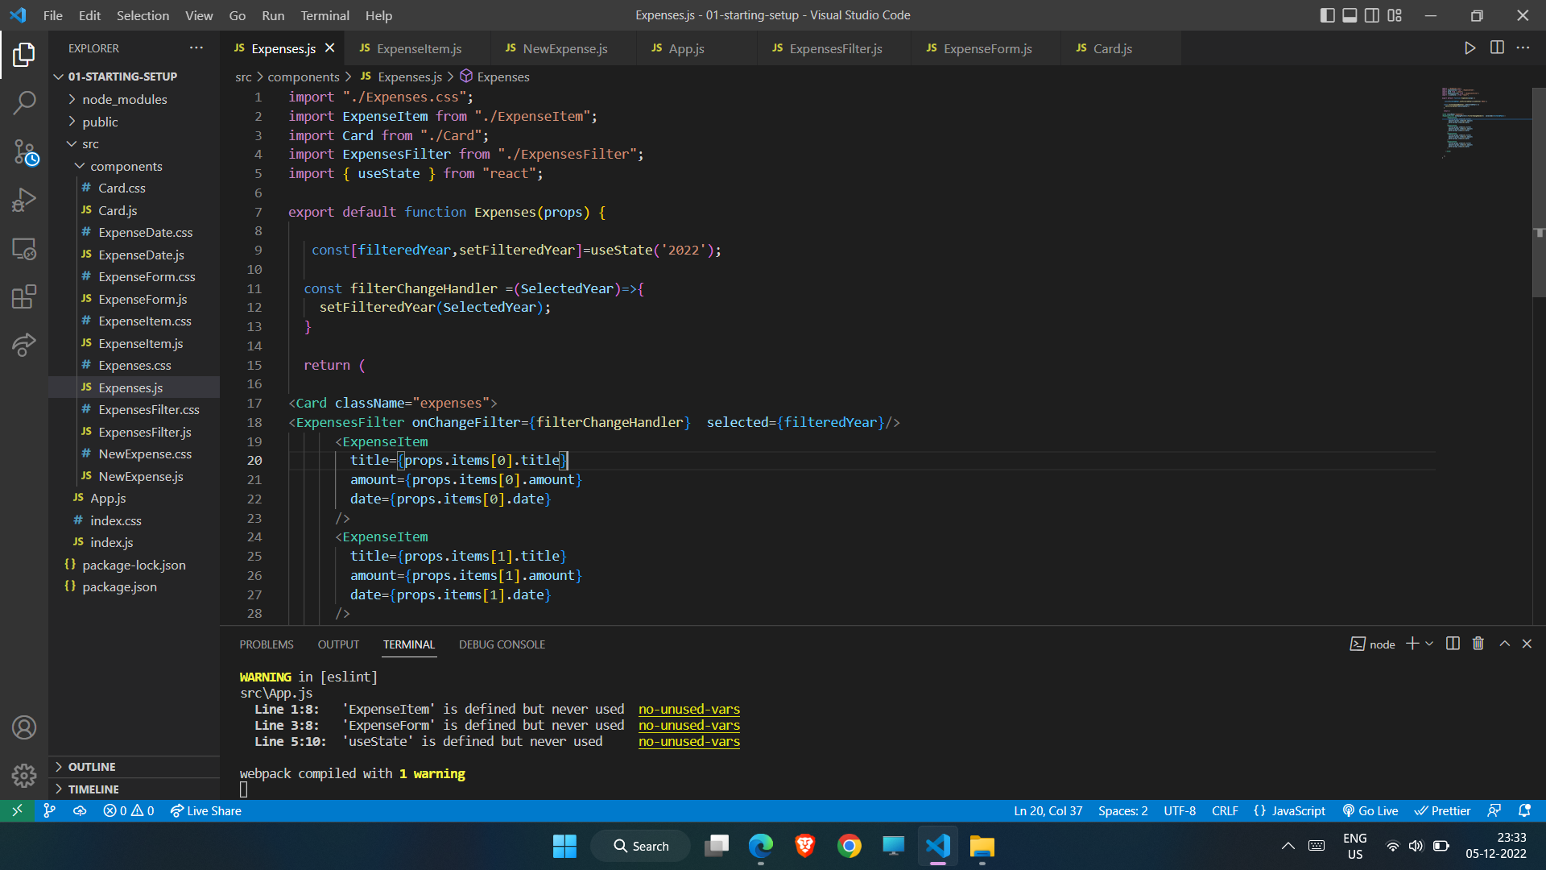This screenshot has height=870, width=1546.
Task: Maximize the panel size with up chevron
Action: (x=1504, y=644)
